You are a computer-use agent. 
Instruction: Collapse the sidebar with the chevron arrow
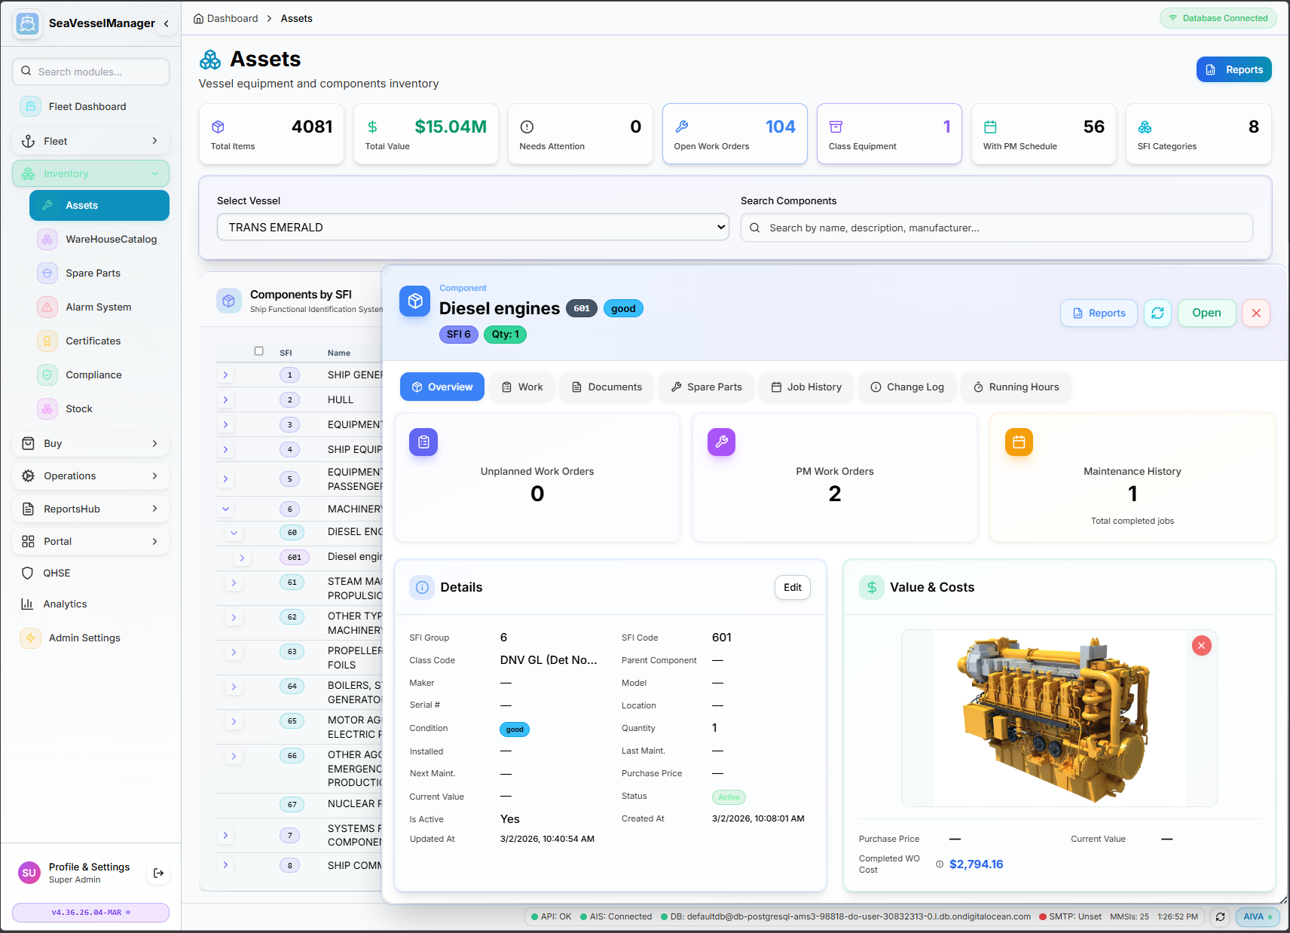(167, 23)
